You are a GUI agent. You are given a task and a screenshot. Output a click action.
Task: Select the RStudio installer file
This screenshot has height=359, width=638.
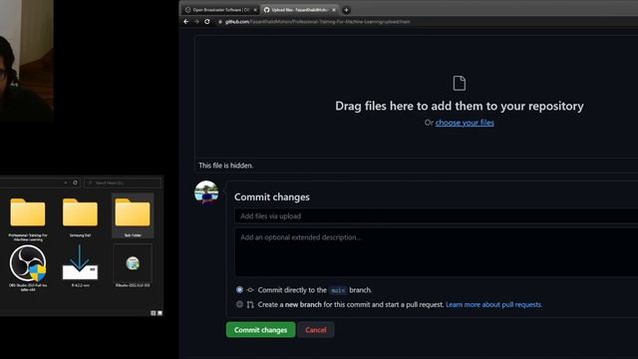pos(133,266)
